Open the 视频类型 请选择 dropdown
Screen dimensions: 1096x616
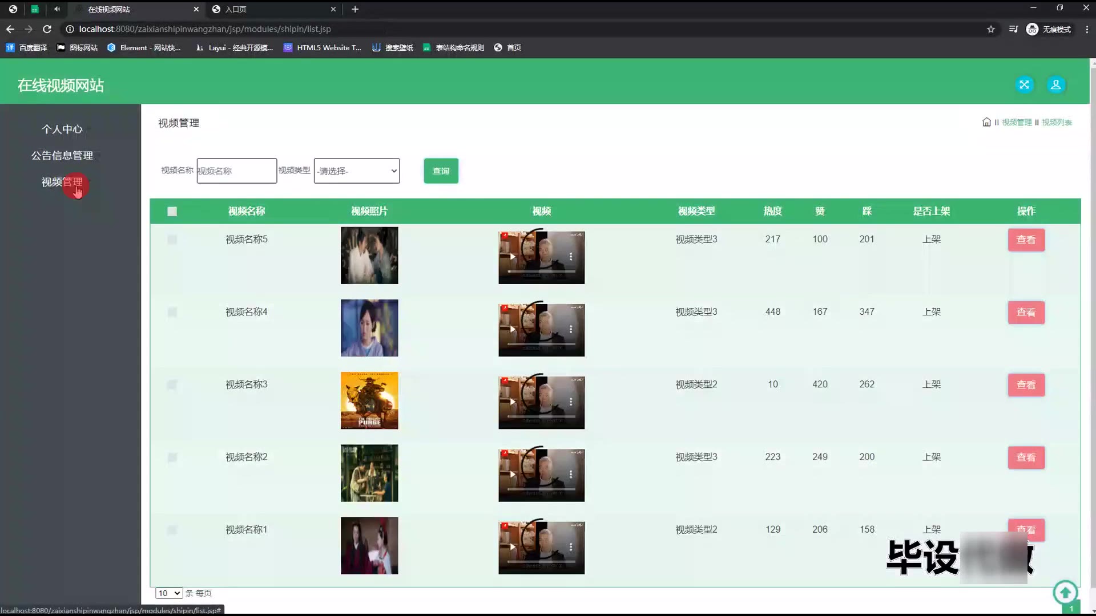coord(357,171)
